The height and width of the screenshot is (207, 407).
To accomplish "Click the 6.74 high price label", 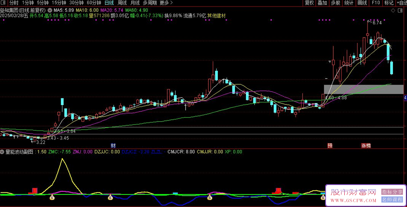I will [377, 23].
